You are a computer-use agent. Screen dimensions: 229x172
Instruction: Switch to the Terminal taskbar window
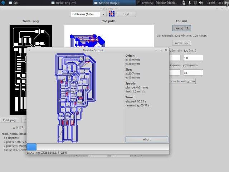pos(158,3)
